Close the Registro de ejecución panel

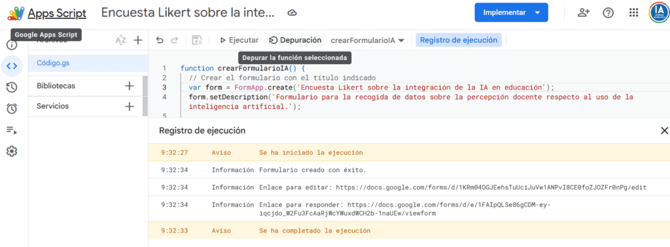click(664, 131)
